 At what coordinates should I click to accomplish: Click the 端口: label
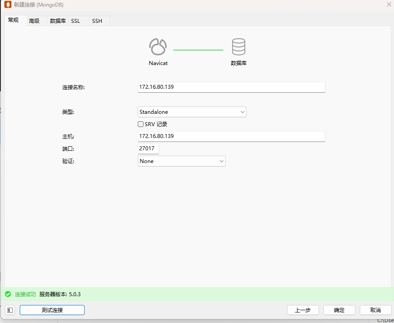(68, 149)
